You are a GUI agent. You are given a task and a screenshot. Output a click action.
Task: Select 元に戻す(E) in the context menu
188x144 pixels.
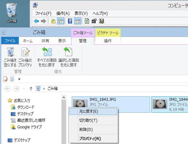88,111
